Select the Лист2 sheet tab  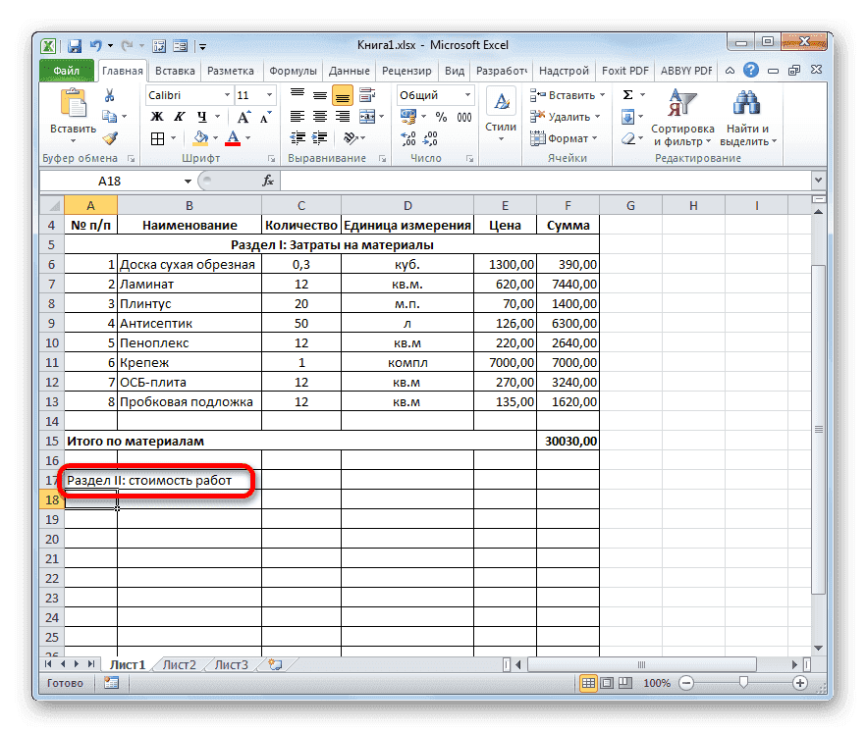point(180,664)
